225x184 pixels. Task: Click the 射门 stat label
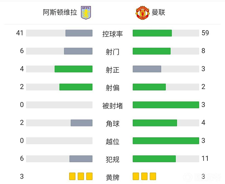pyautogui.click(x=112, y=52)
